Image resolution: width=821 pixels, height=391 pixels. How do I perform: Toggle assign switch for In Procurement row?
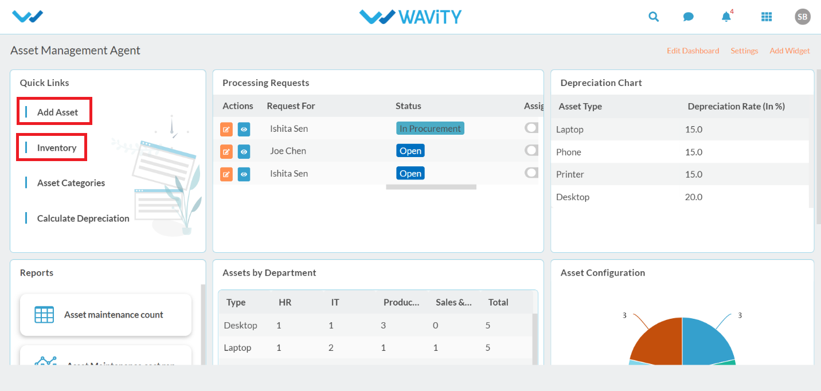click(x=531, y=128)
